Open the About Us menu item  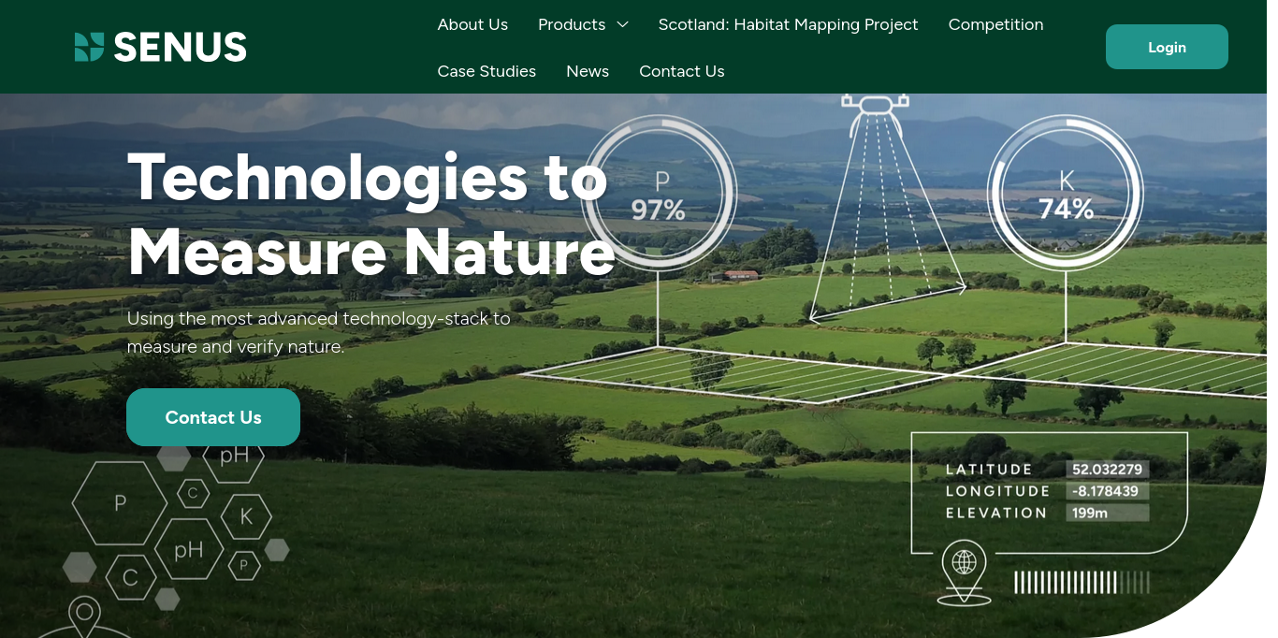coord(472,24)
